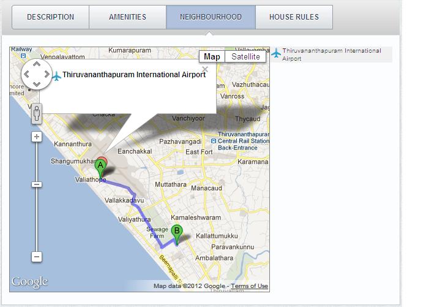This screenshot has width=426, height=307.
Task: Pan the map up arrow
Action: [37, 64]
